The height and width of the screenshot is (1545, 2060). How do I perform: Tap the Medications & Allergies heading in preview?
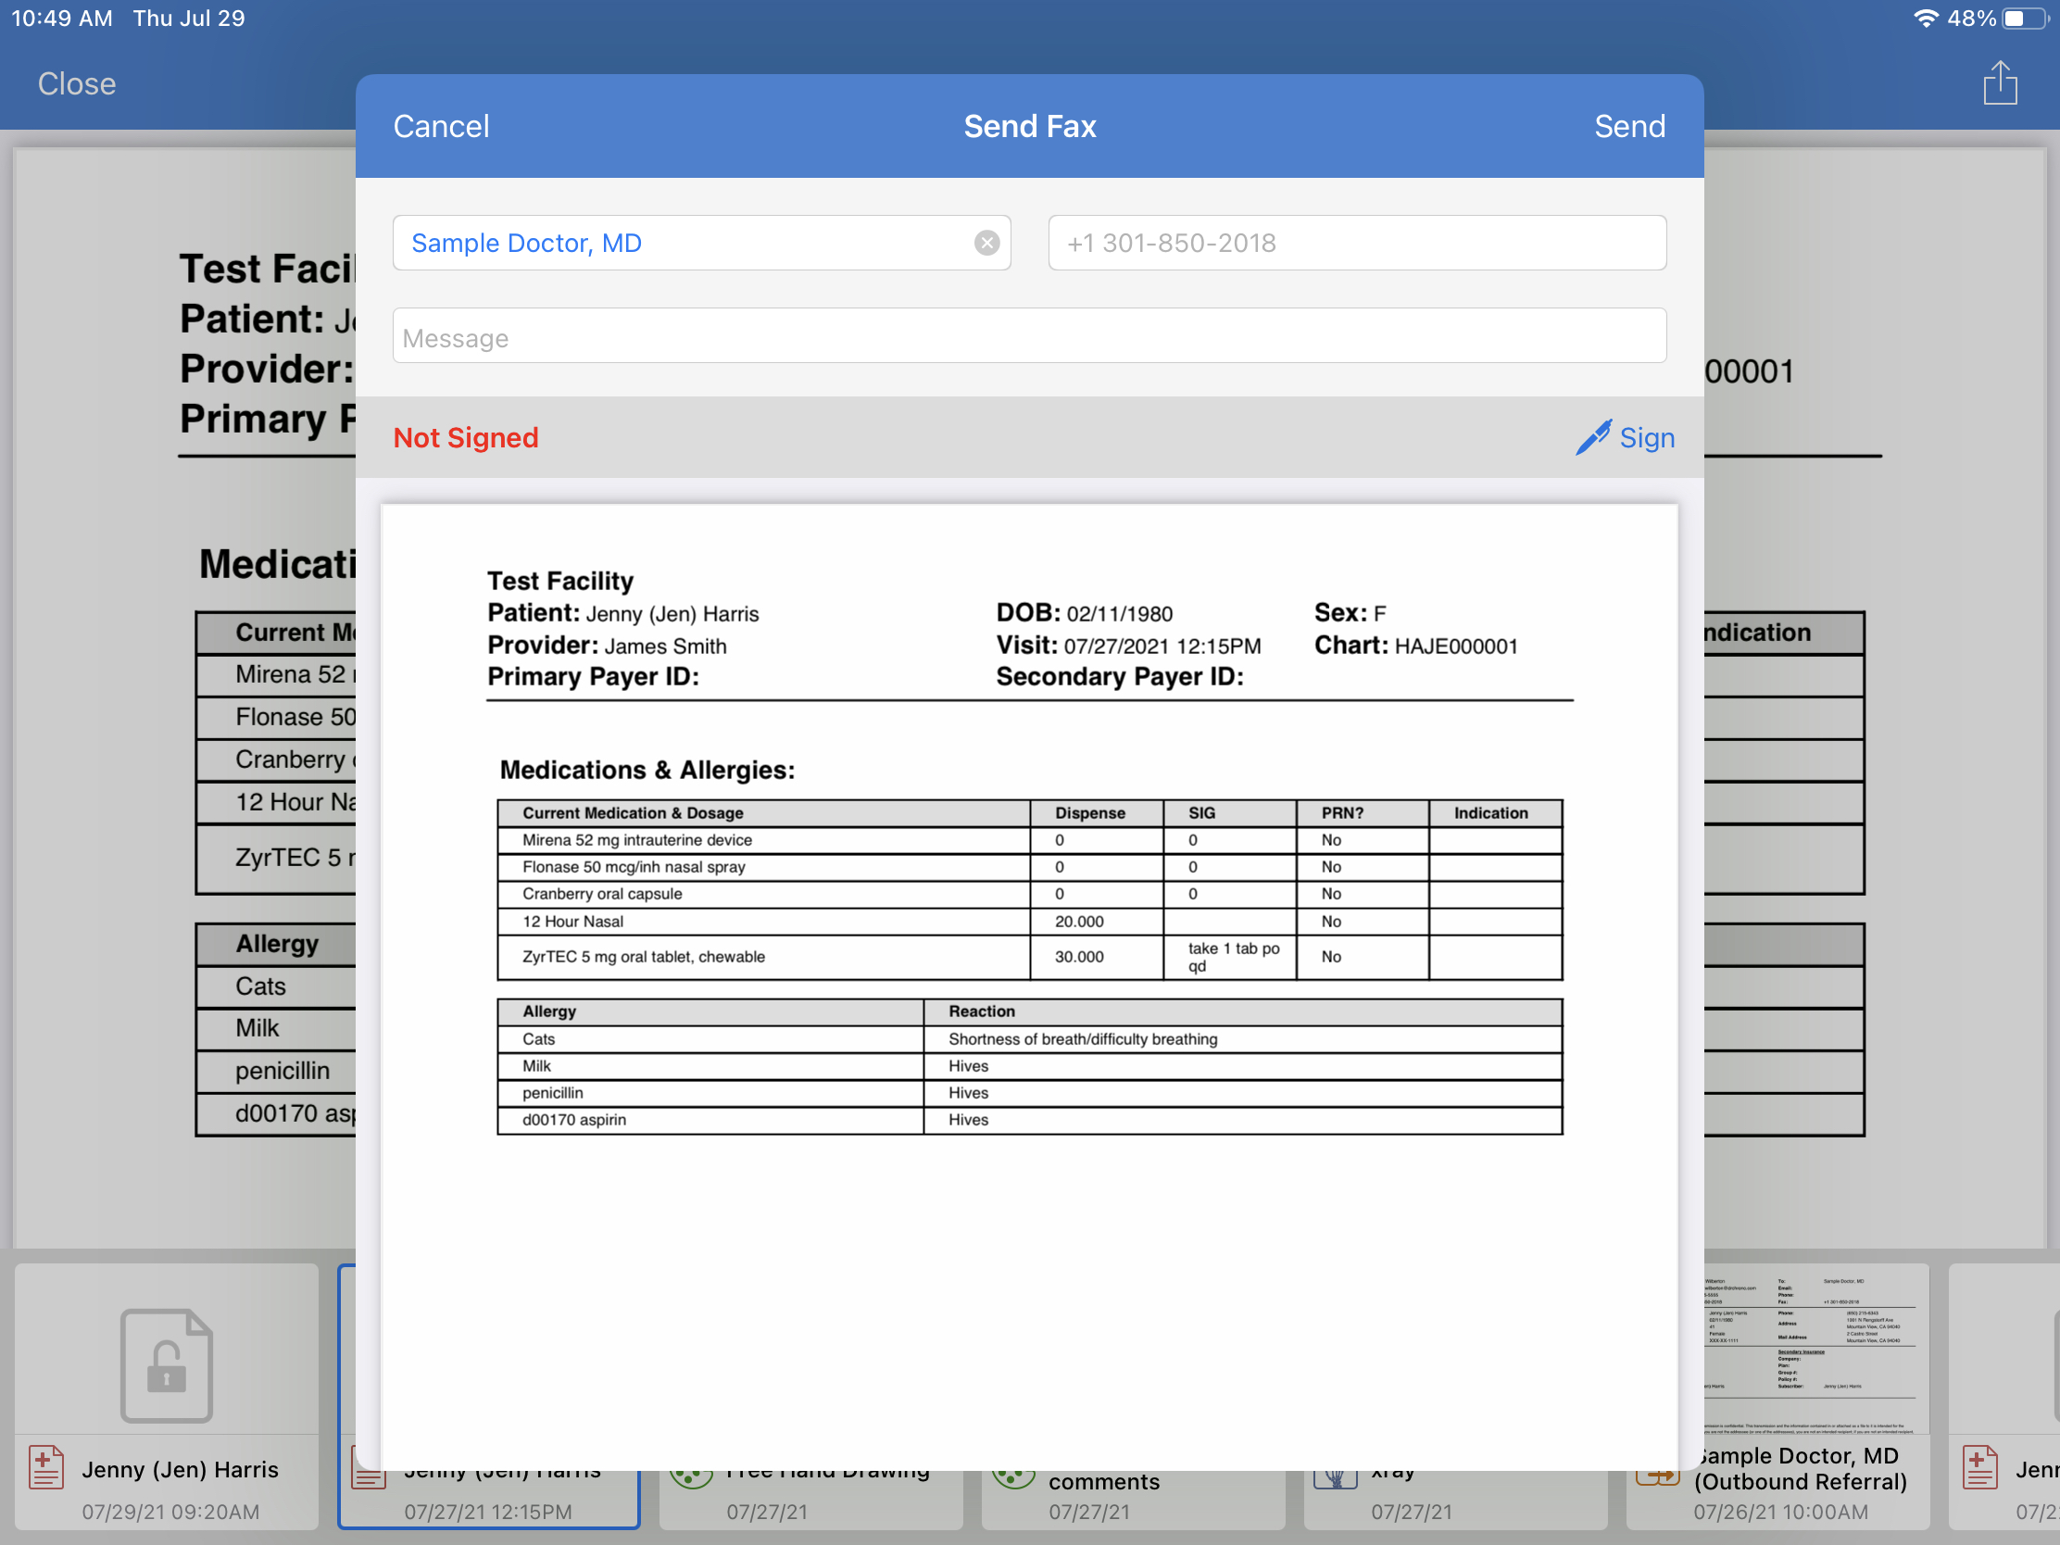click(647, 770)
